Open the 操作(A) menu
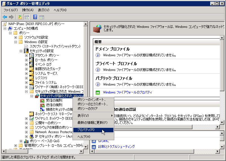 pos(28,10)
